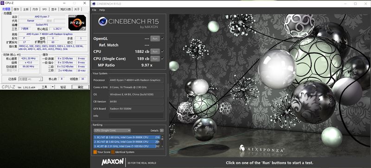The width and height of the screenshot is (371, 168).
Task: Click the Cinebench R15 logo sphere
Action: click(102, 21)
